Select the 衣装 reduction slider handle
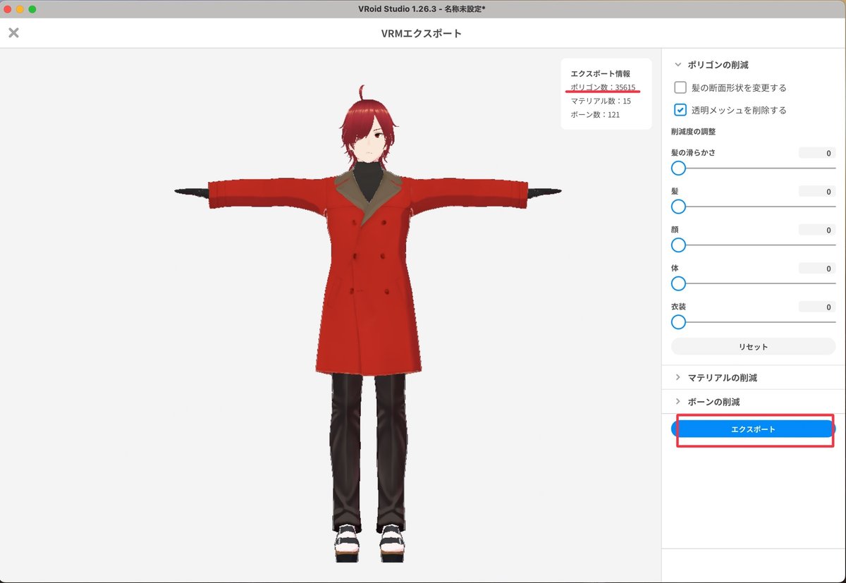This screenshot has width=846, height=583. [x=678, y=322]
